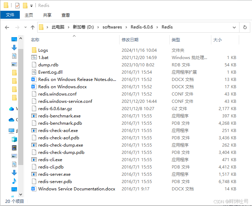The height and width of the screenshot is (206, 252).
Task: Select the redis-check-aof.exe application icon
Action: point(34,130)
